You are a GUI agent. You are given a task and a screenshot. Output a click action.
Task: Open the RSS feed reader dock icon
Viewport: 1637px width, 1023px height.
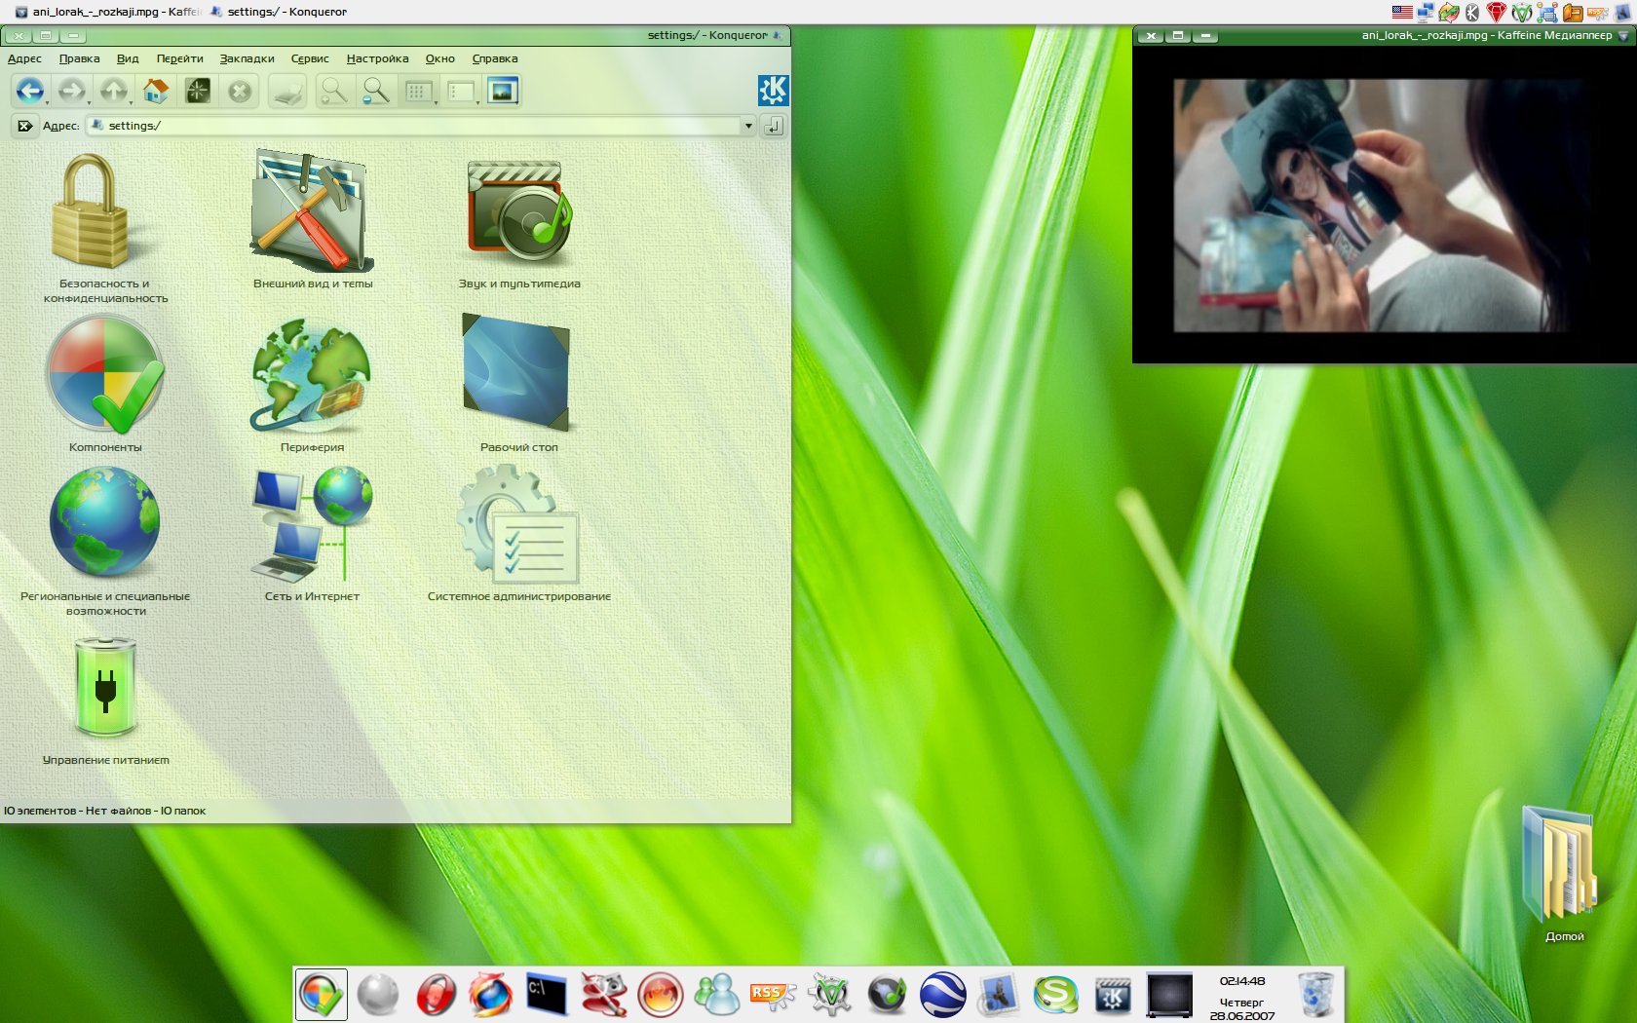coord(773,995)
